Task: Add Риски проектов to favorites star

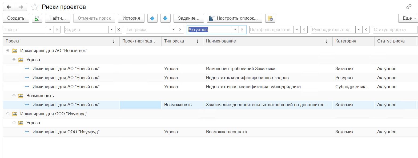Action: (35, 7)
